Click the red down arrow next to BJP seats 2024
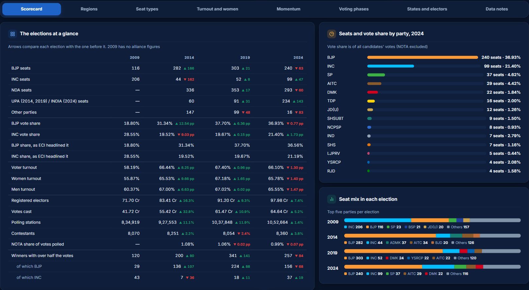The width and height of the screenshot is (529, 290). pos(296,69)
